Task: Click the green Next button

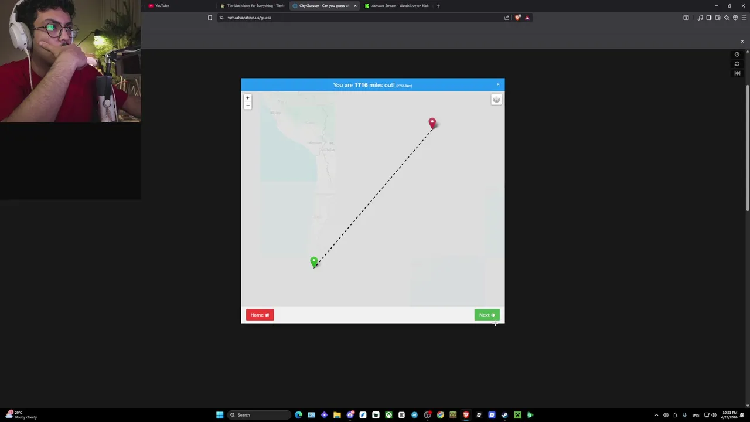Action: [x=487, y=315]
